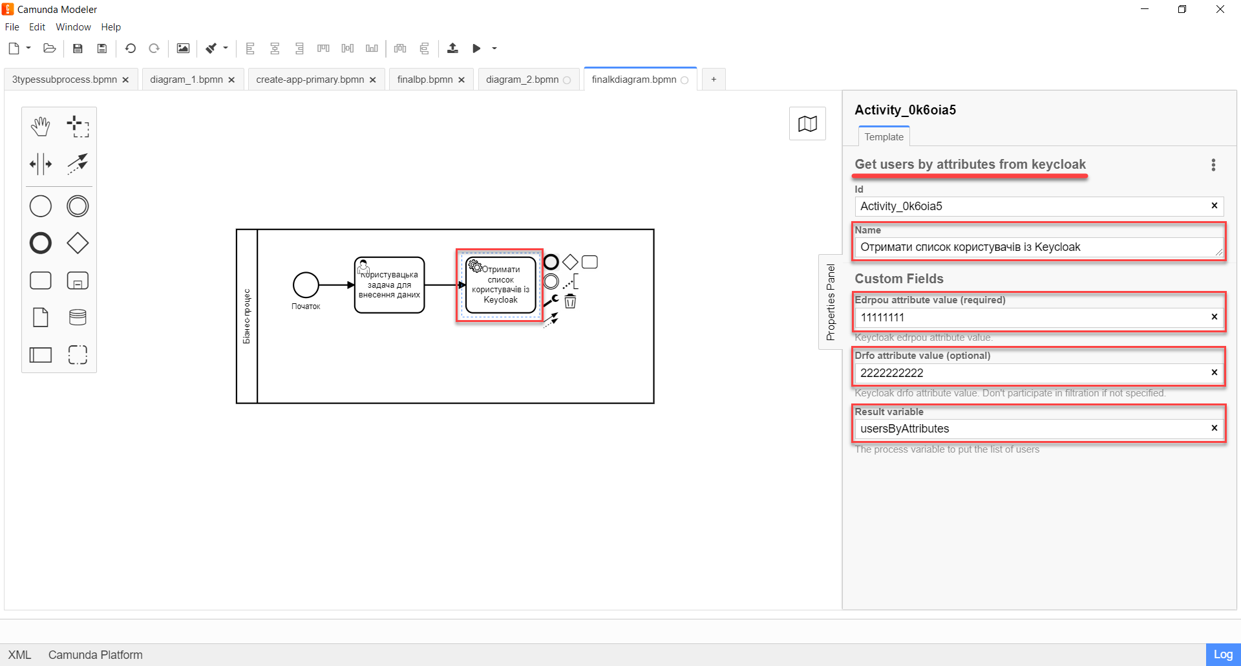Screen dimensions: 1241x666
Task: Create an expanded subprocess from palette
Action: (x=78, y=281)
